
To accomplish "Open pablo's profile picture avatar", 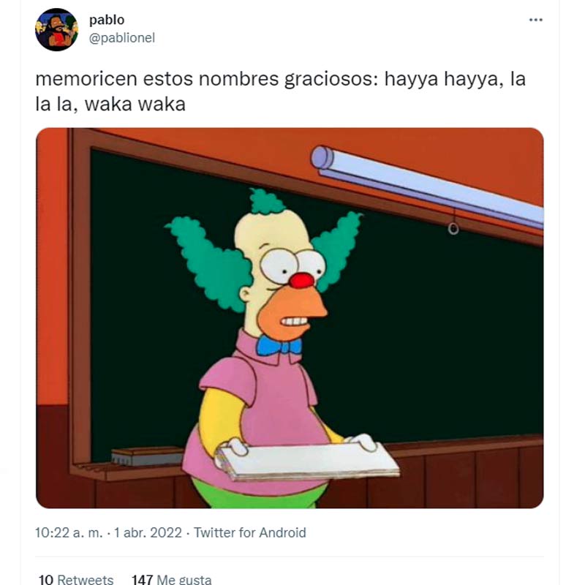I will tap(57, 29).
